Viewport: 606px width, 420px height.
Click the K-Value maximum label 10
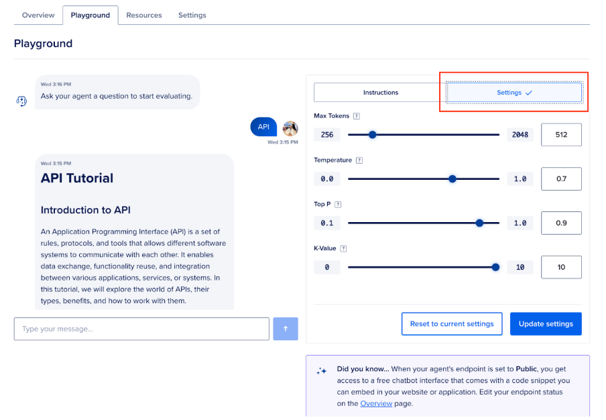pyautogui.click(x=520, y=267)
